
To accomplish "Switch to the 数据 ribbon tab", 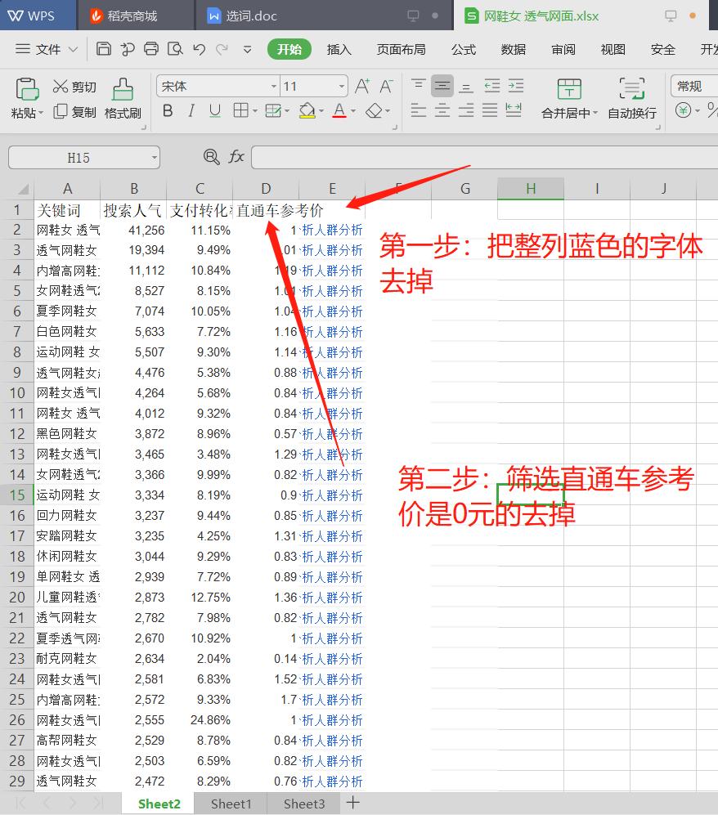I will point(514,49).
